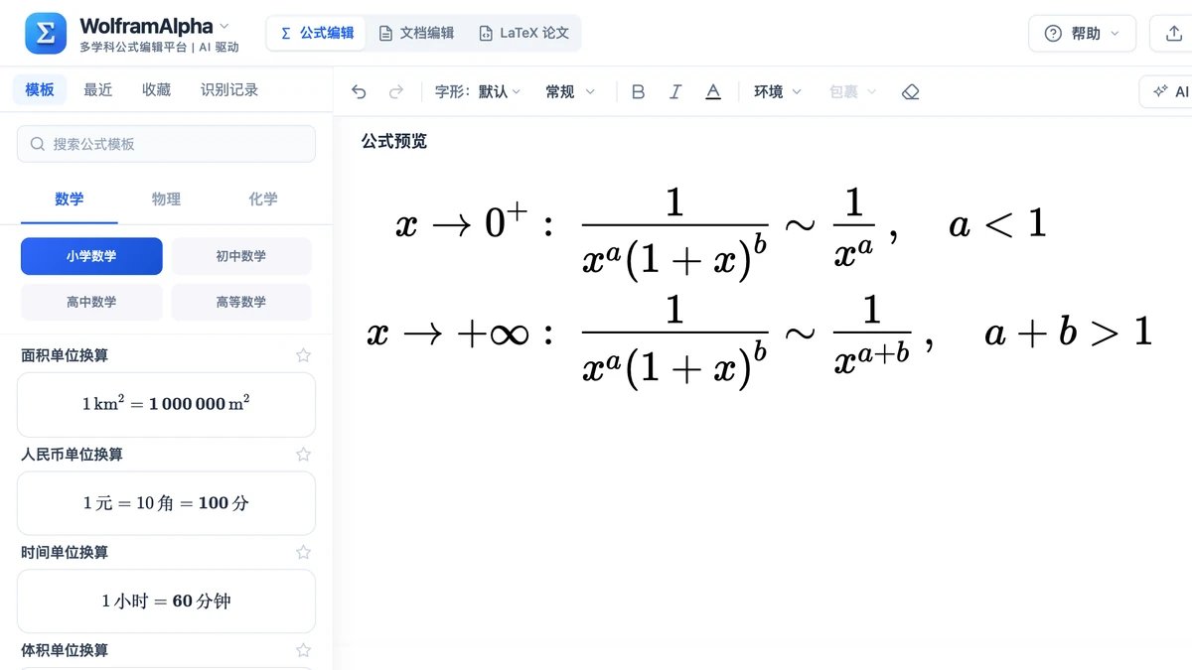Select the 化学 subject tab
Screen dimensions: 1192x670
point(263,199)
